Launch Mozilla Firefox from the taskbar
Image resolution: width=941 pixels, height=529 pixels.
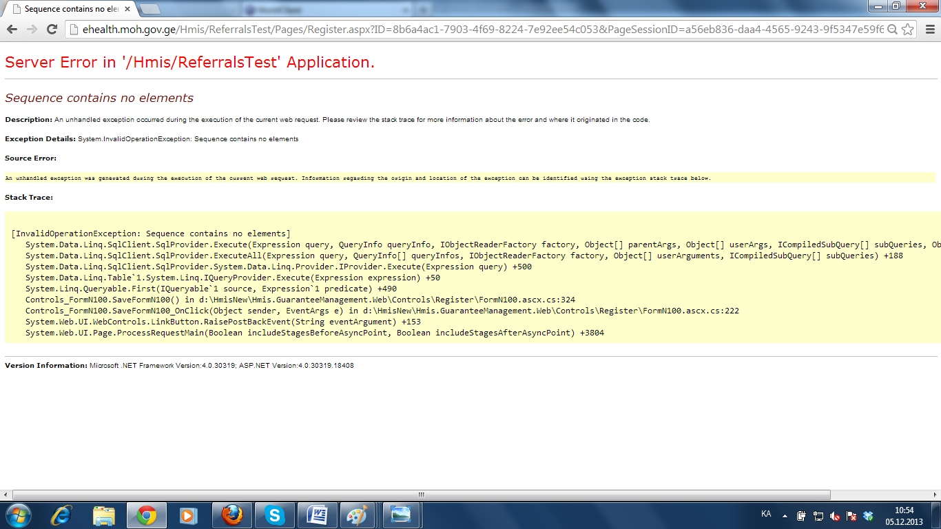[x=232, y=515]
